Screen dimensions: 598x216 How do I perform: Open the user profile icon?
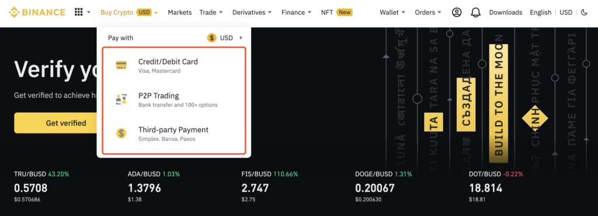pos(457,12)
